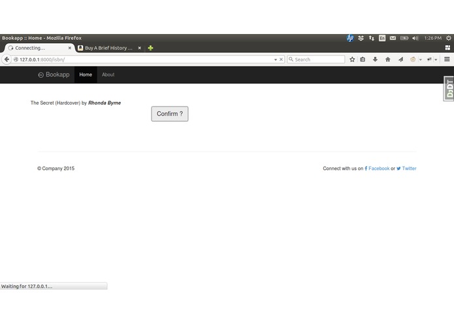
Task: Open the tab groups grid icon
Action: [447, 48]
